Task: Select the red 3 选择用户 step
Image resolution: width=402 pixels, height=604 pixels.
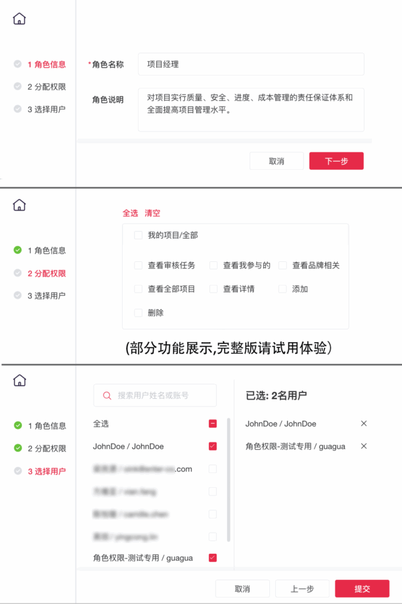Action: pyautogui.click(x=47, y=471)
